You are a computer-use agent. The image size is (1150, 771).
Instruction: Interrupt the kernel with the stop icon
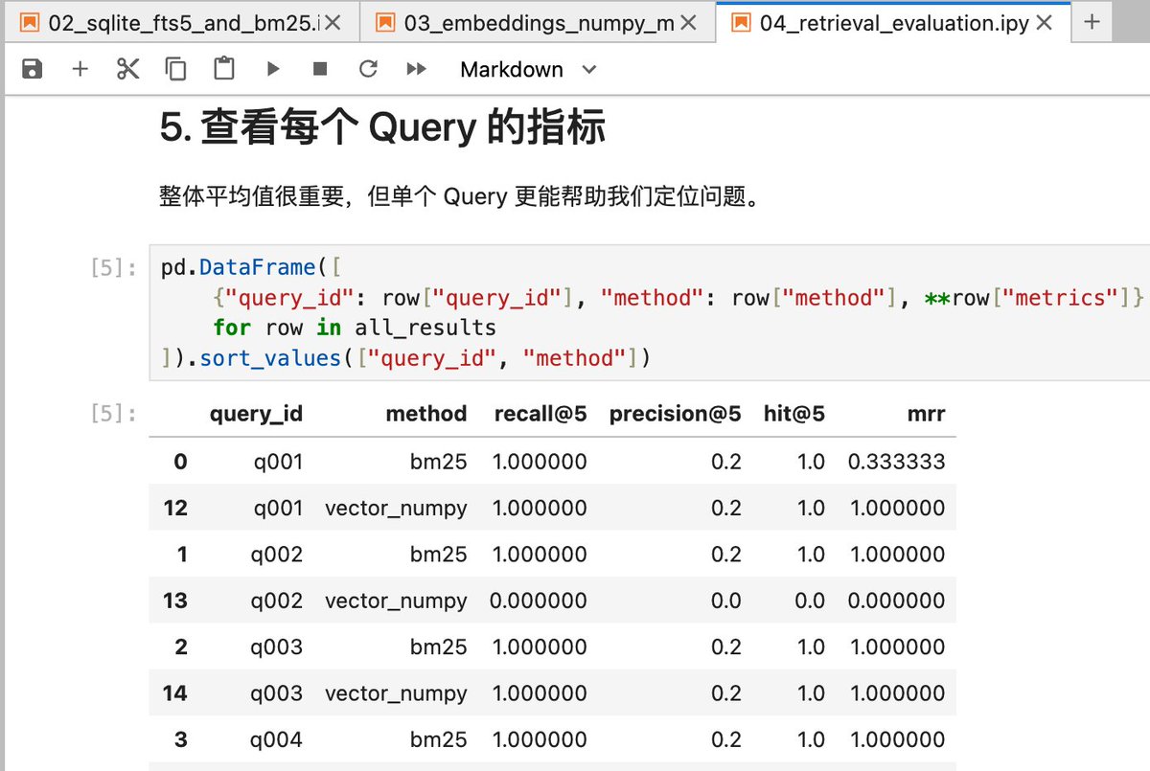pos(320,69)
